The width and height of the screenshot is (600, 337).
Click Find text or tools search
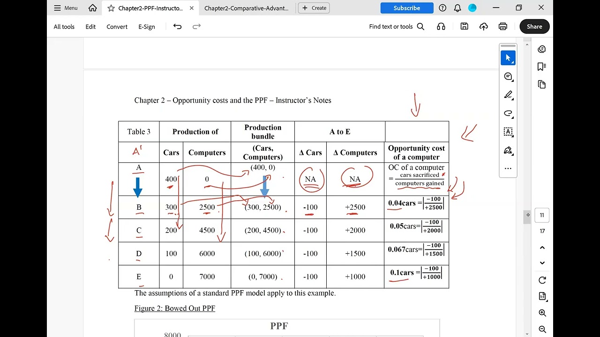pyautogui.click(x=397, y=27)
